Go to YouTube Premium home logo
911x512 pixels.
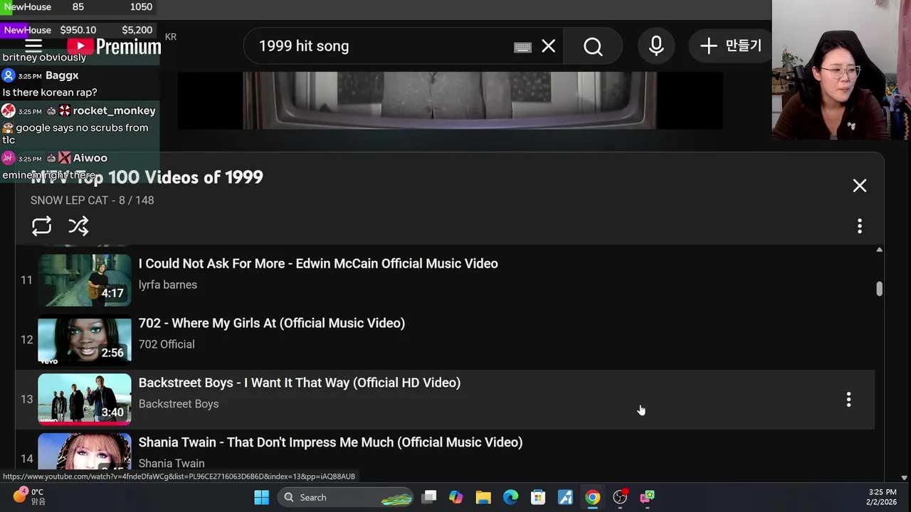(x=114, y=47)
